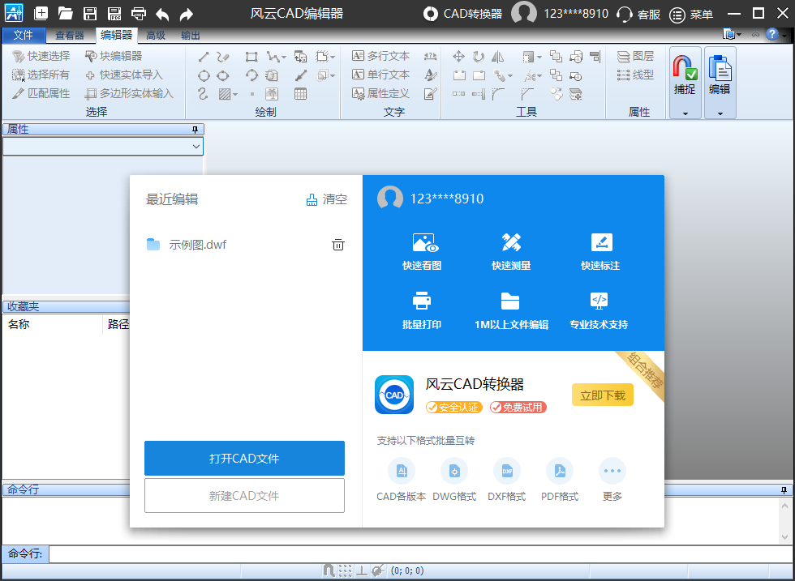Select the Circle drawing tool
This screenshot has height=581, width=795.
tap(204, 76)
